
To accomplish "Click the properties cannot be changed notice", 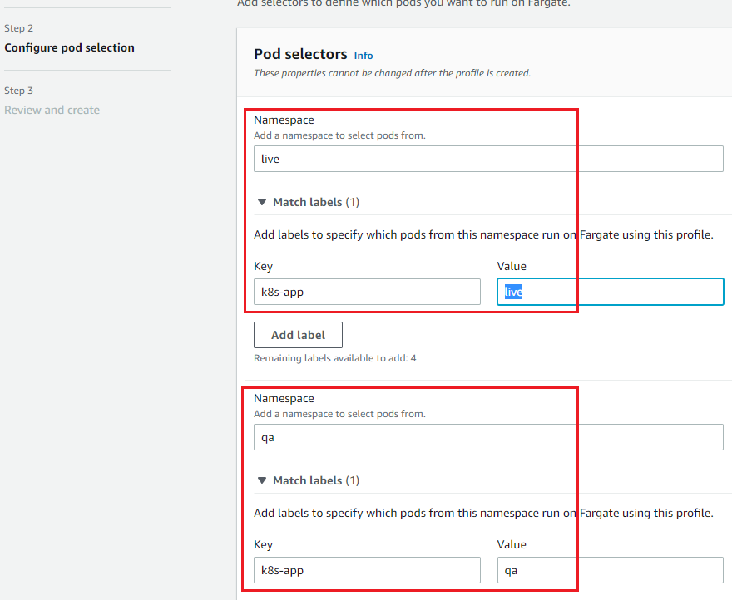I will [392, 73].
